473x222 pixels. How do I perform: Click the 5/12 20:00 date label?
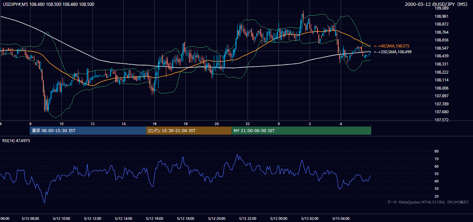(x=217, y=219)
